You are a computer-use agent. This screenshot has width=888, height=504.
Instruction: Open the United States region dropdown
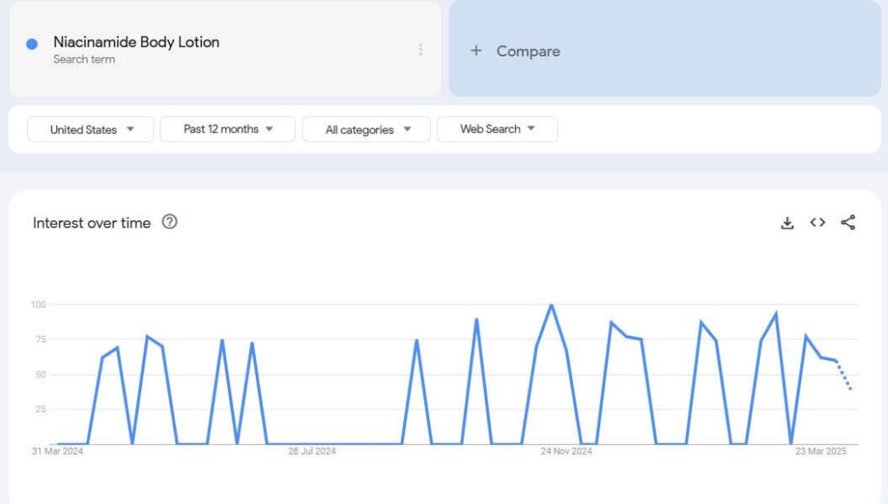point(91,129)
